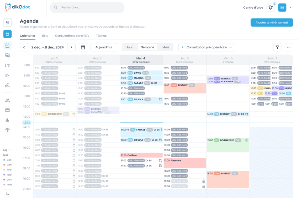Click the calendar icon on 11:10 BISSOLY appointment
Screen dimensions: 298x198
(160, 99)
